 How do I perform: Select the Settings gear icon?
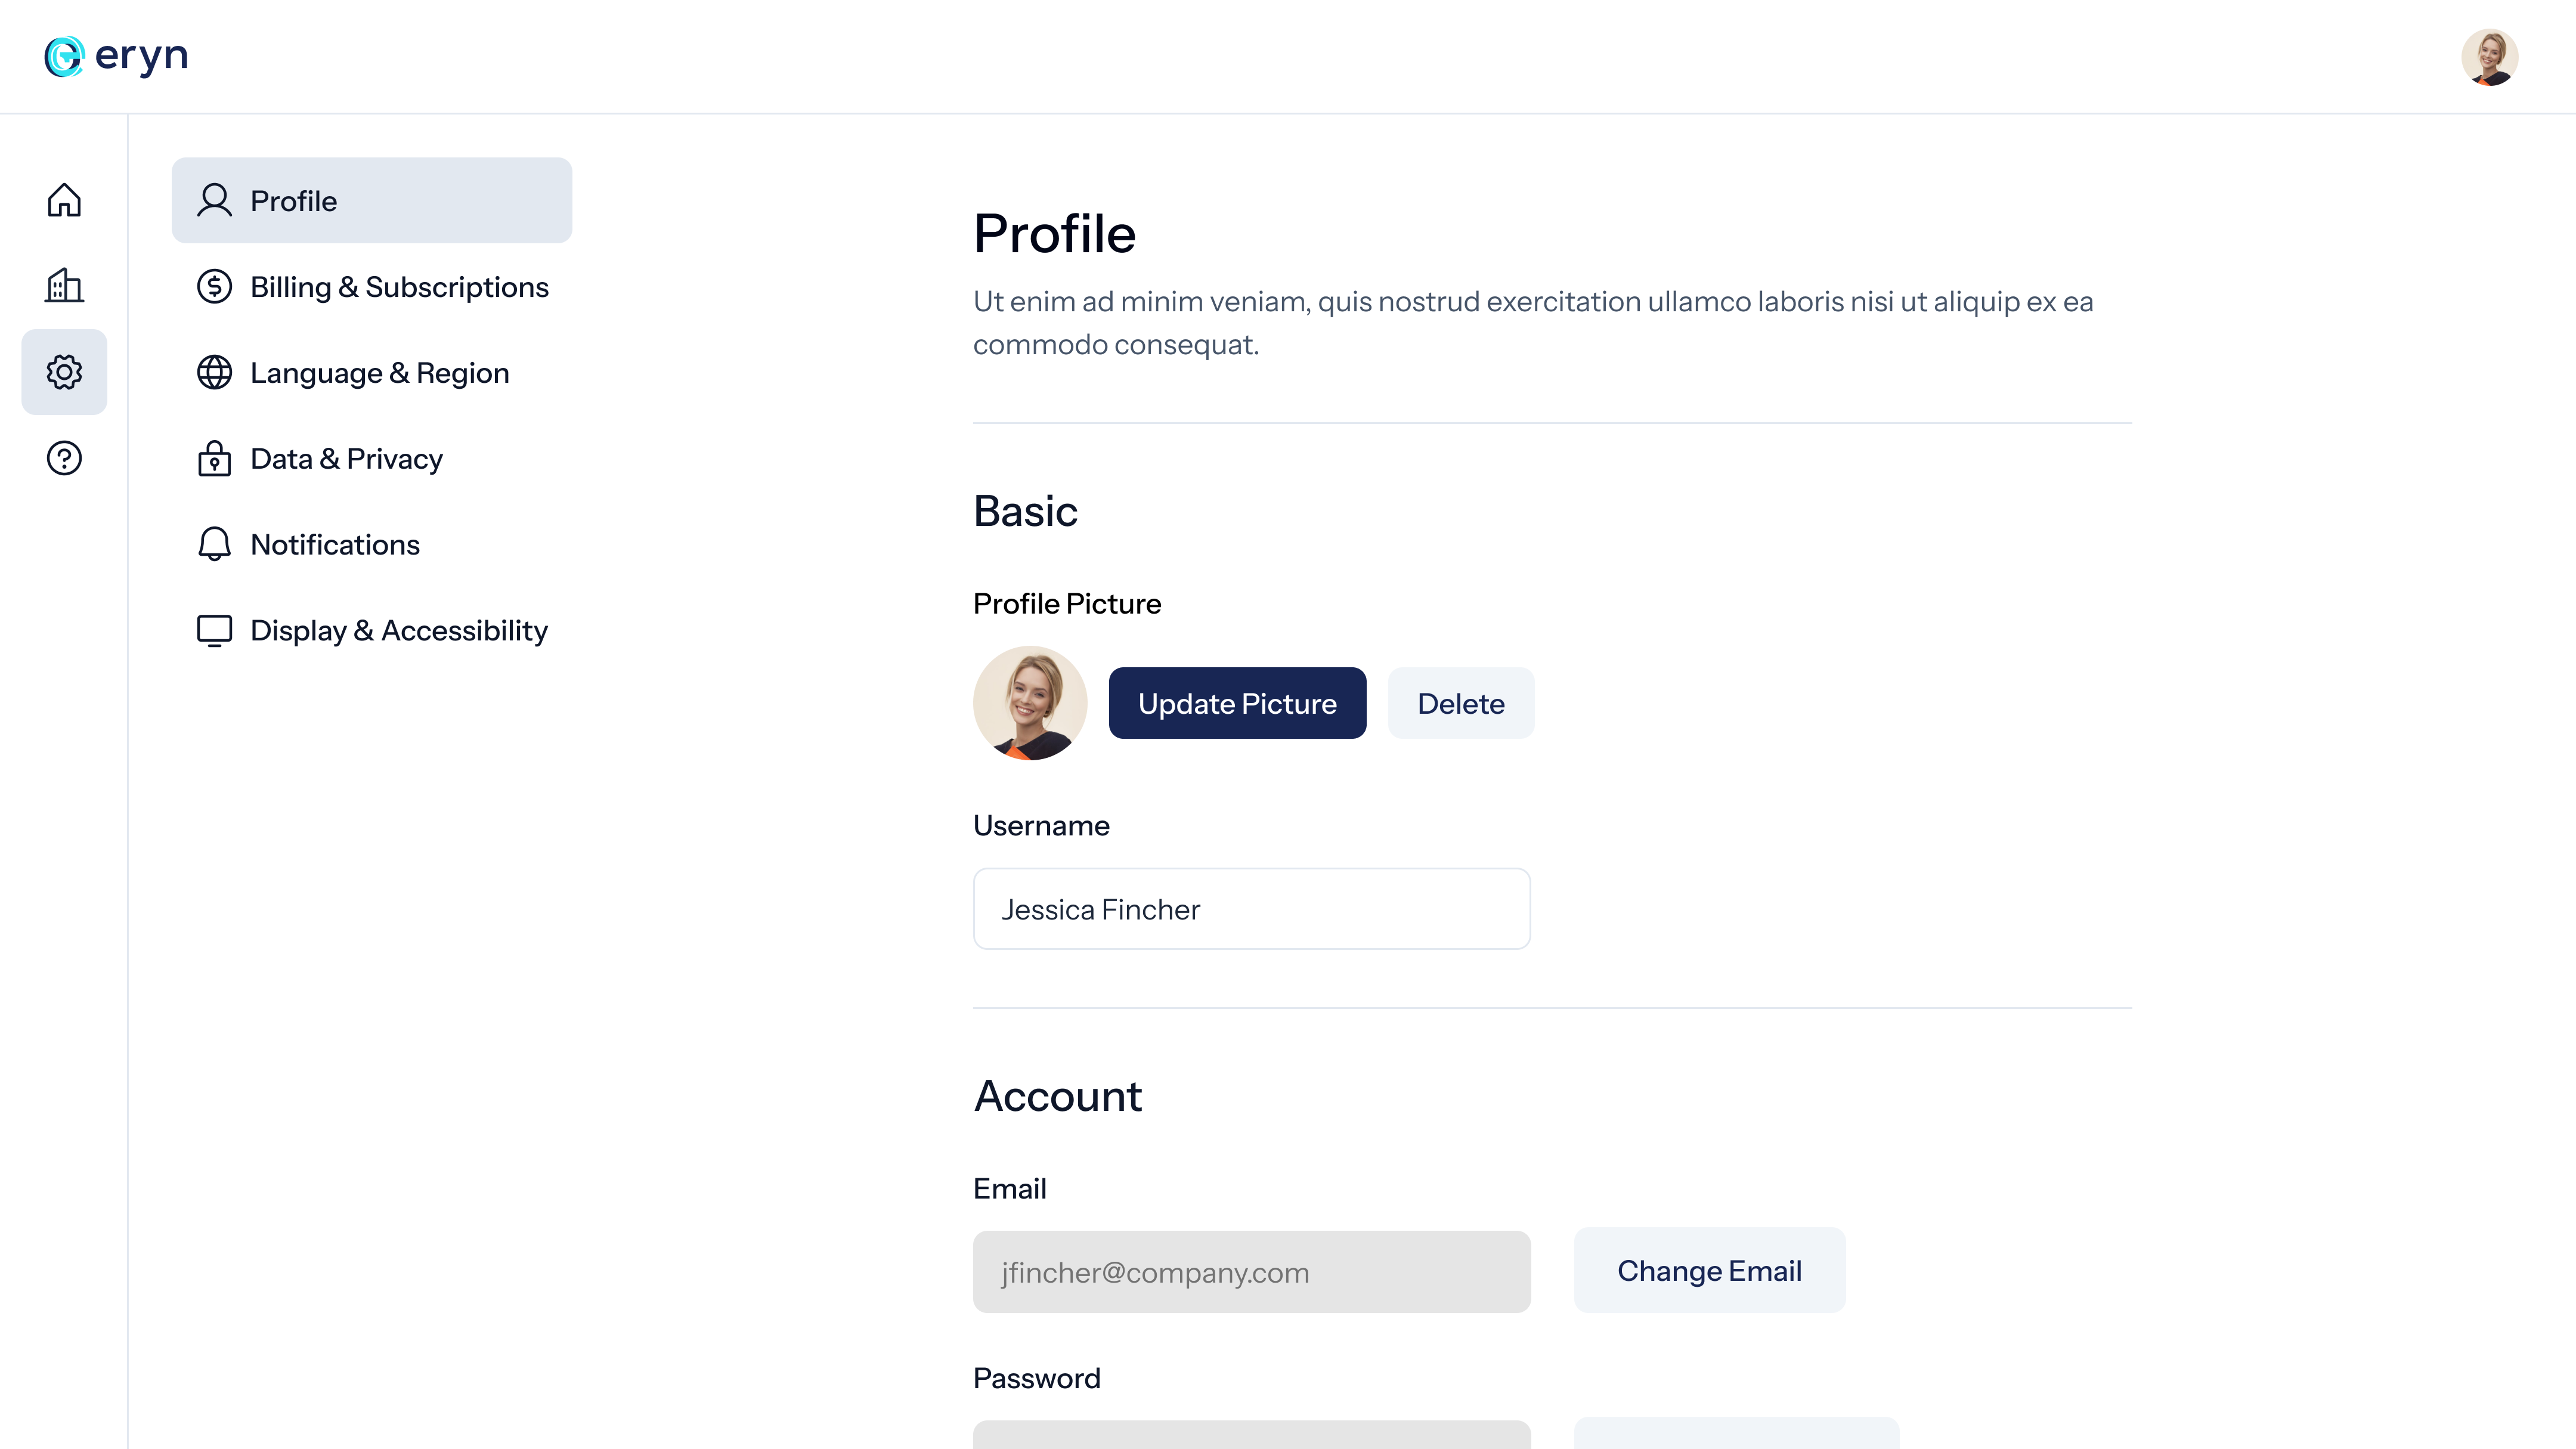coord(64,372)
